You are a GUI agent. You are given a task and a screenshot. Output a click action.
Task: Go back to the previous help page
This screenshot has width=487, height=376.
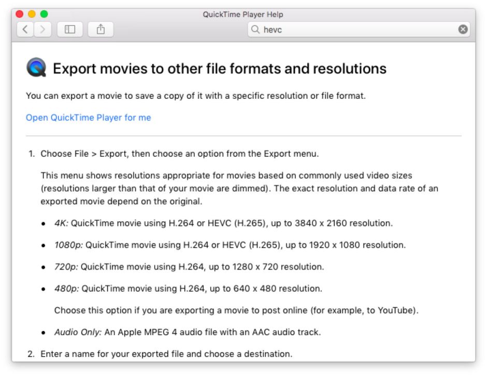click(25, 29)
